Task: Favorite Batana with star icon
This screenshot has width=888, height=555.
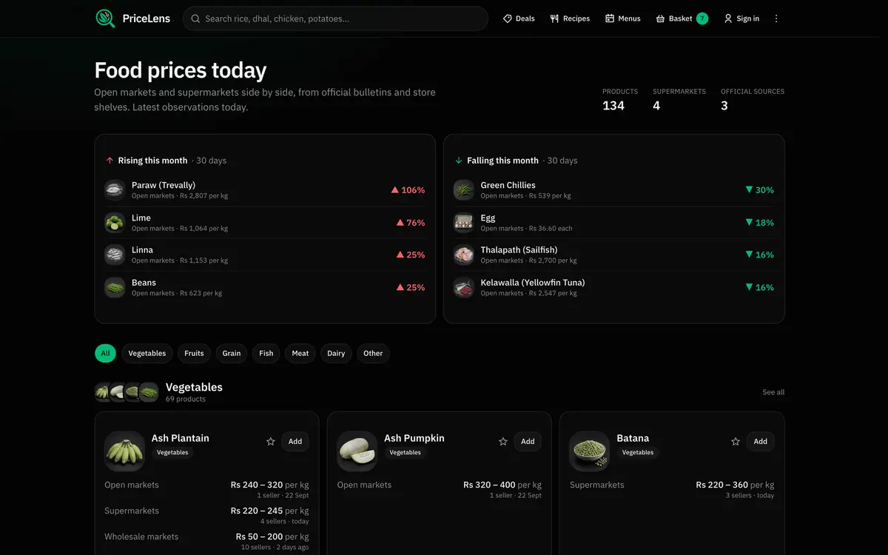Action: [736, 441]
